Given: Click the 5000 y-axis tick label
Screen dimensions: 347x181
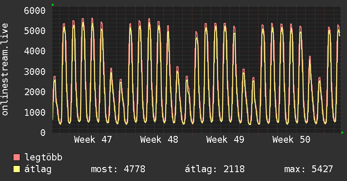Looking at the screenshot, I should pyautogui.click(x=35, y=31).
